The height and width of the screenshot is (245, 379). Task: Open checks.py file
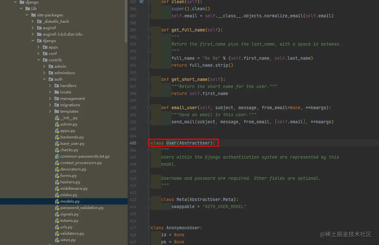click(69, 150)
